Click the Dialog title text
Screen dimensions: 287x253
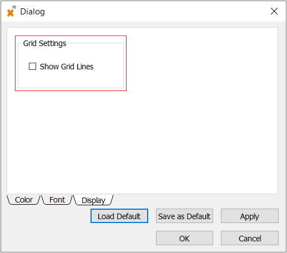pos(32,12)
